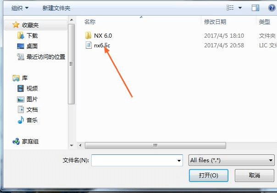Click the Help question mark icon
Screen dimensions: 277x193
tap(271, 8)
